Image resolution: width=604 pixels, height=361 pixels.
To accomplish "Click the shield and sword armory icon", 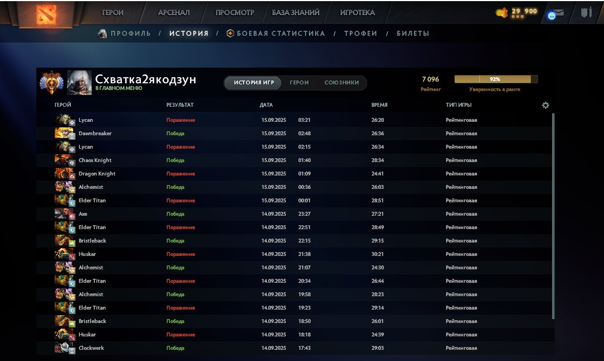I will click(x=586, y=12).
